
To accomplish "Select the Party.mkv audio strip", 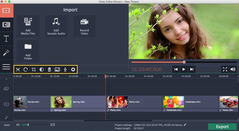I will [134, 110].
